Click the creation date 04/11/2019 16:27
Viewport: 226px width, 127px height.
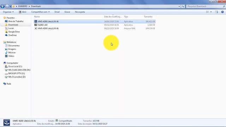pos(100,124)
